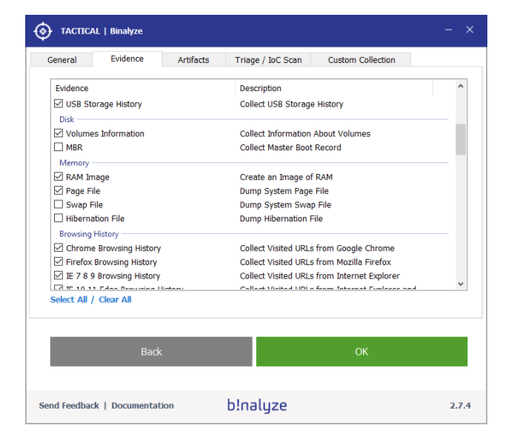This screenshot has height=448, width=517.
Task: Switch to the General tab
Action: click(62, 60)
